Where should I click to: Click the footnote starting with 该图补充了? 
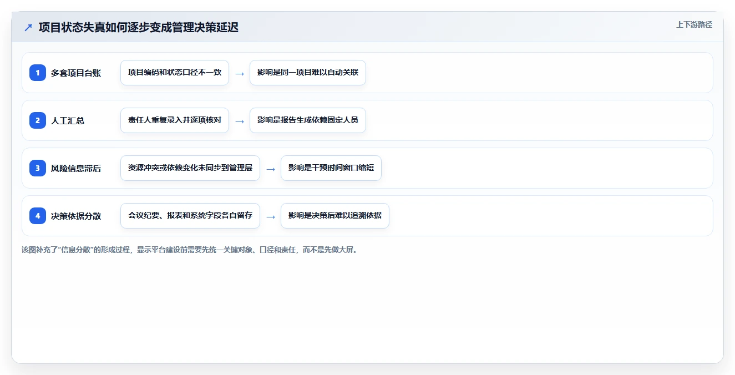[190, 250]
